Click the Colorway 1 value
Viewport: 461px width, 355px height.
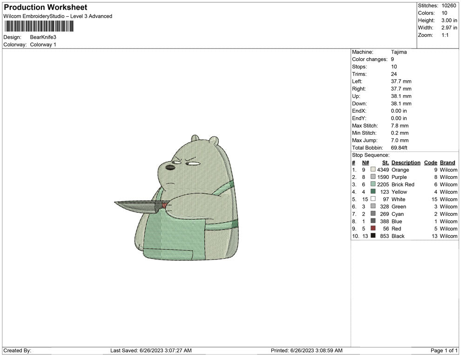43,45
